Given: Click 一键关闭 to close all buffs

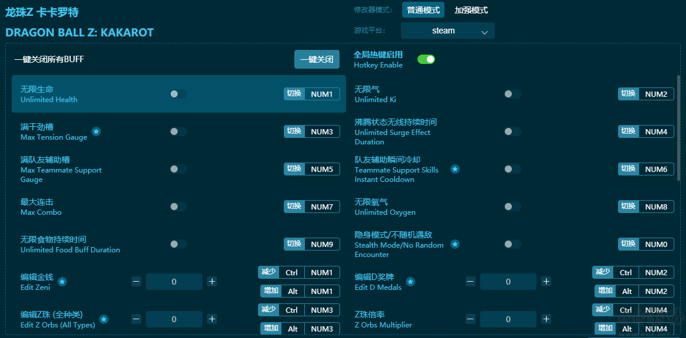Looking at the screenshot, I should click(x=317, y=59).
